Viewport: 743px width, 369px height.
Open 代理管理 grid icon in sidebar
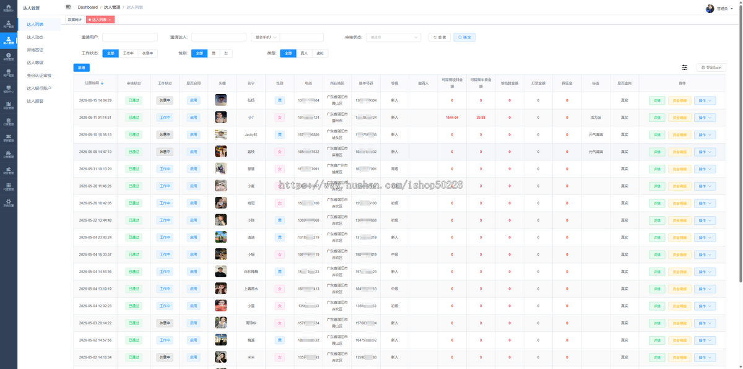point(8,188)
